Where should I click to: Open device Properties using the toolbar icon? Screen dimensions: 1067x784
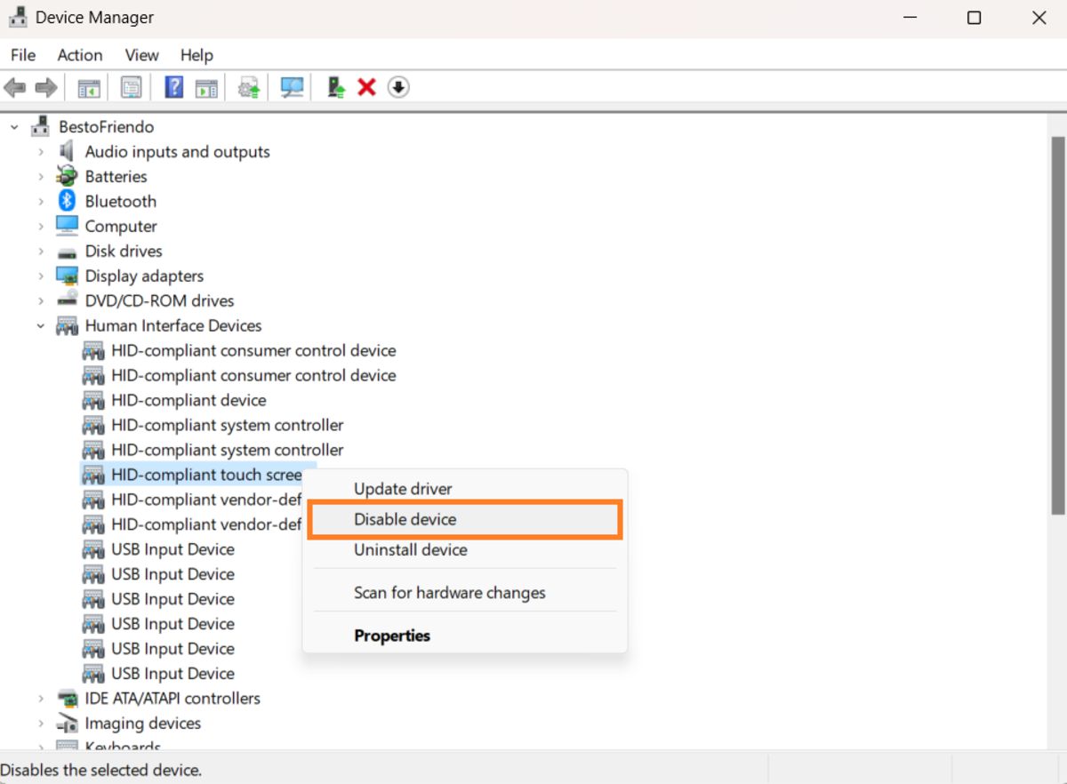coord(131,86)
